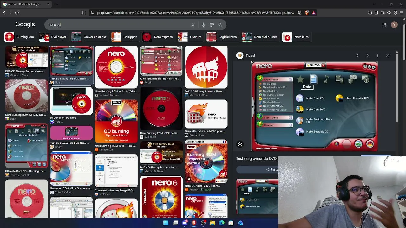Close the image preview panel
The width and height of the screenshot is (406, 228).
[x=388, y=55]
